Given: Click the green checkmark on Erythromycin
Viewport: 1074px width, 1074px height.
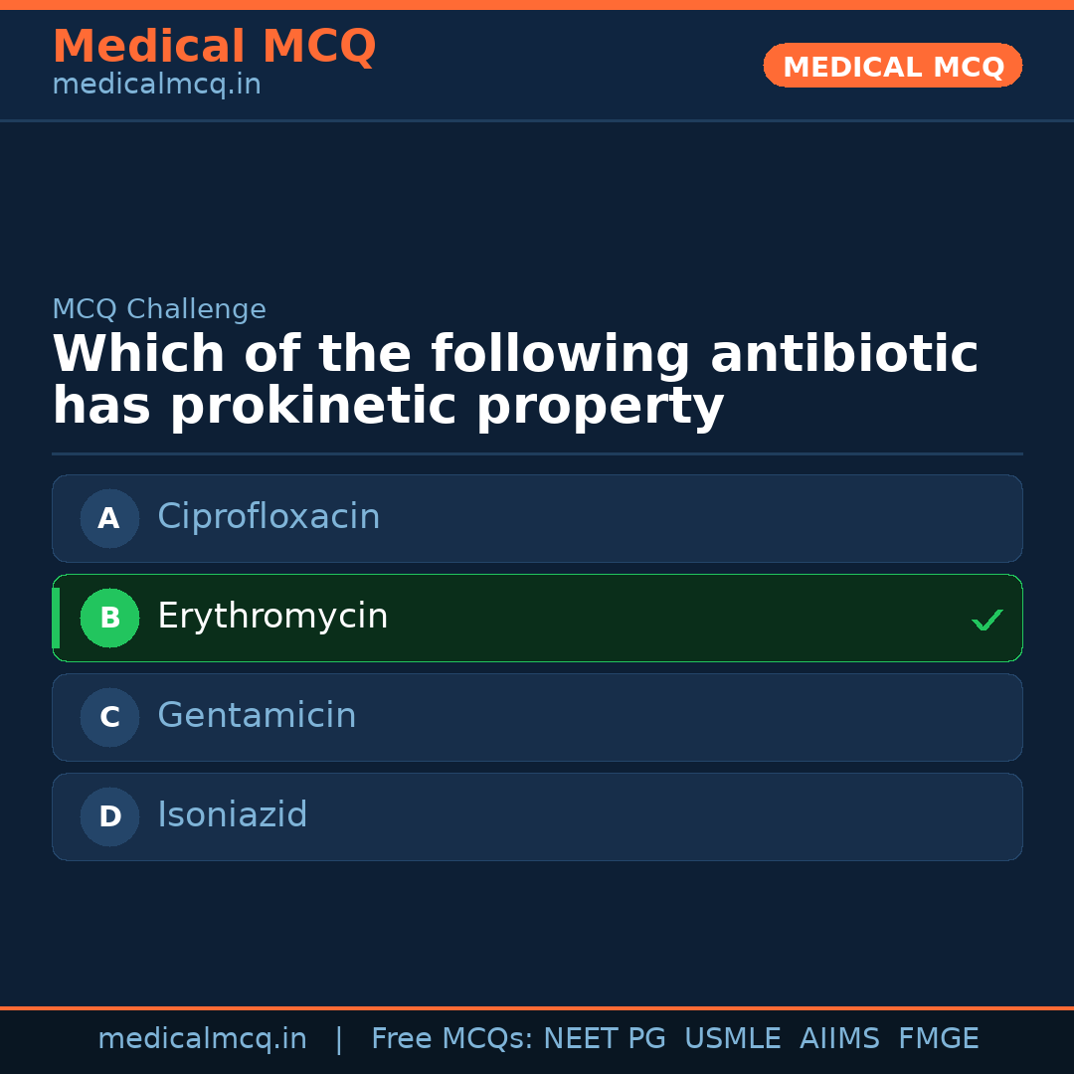Looking at the screenshot, I should (x=986, y=620).
